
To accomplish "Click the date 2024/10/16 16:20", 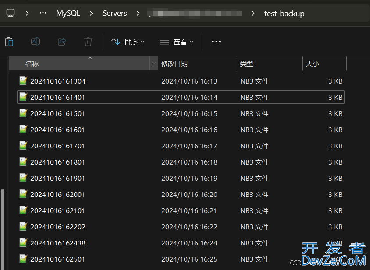I will click(189, 195).
